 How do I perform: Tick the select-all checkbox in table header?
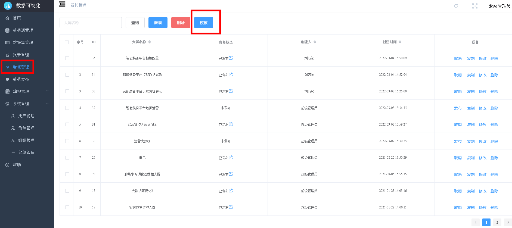coord(67,42)
